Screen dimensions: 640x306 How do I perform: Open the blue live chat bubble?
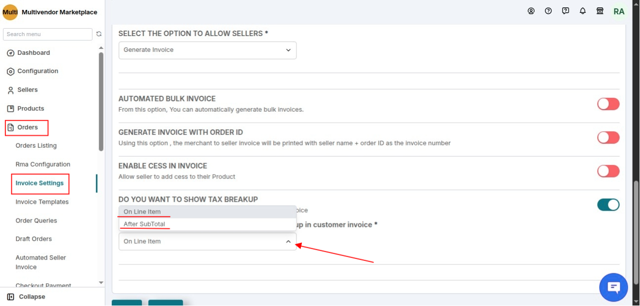(614, 287)
